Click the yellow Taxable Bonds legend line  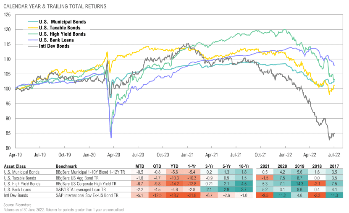[33, 28]
